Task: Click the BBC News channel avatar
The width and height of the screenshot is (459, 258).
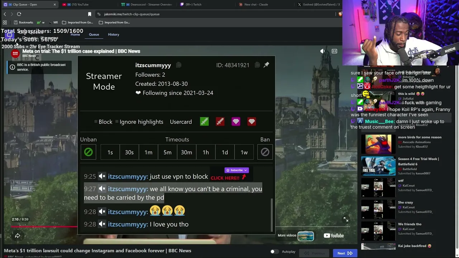Action: (x=15, y=54)
